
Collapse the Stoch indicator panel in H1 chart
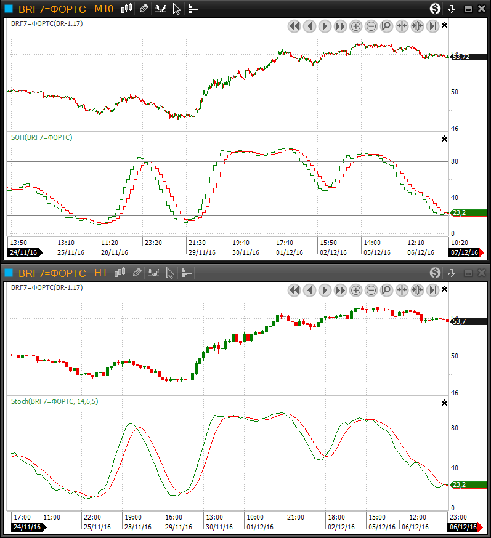pos(445,403)
